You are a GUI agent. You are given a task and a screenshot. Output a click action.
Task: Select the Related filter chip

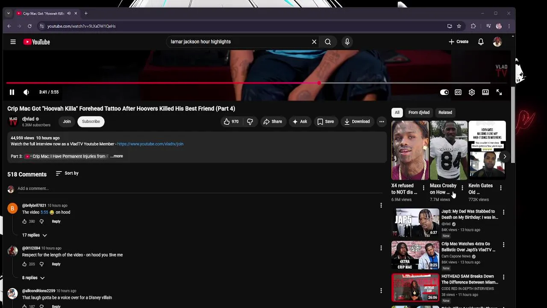pyautogui.click(x=445, y=113)
